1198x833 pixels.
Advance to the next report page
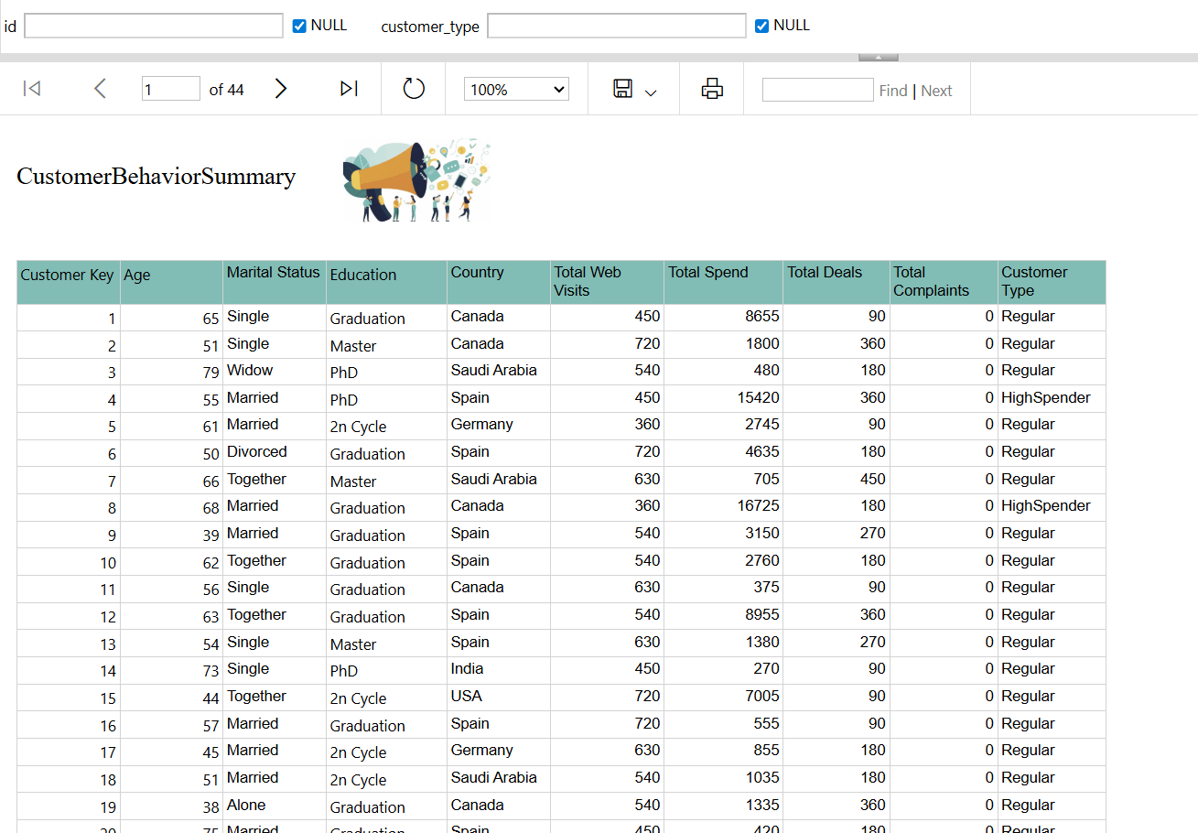tap(281, 89)
